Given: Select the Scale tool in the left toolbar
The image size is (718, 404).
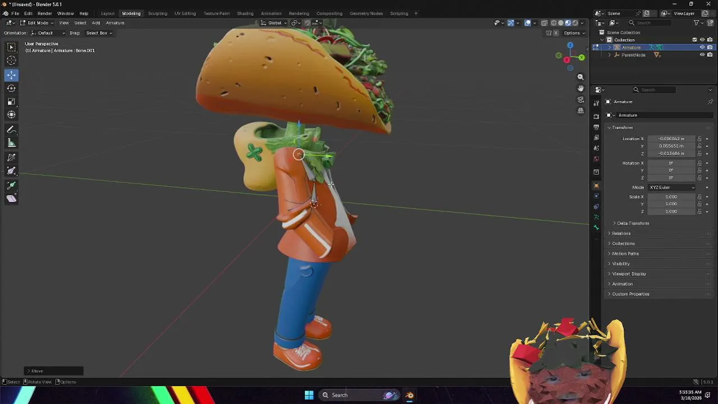Looking at the screenshot, I should tap(11, 102).
